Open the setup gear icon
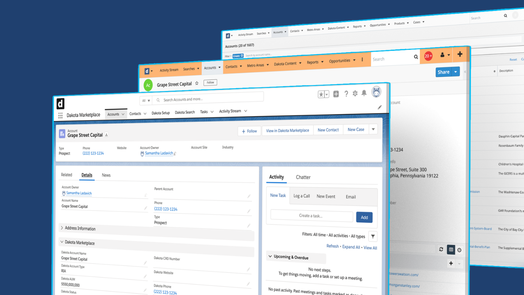 (355, 94)
